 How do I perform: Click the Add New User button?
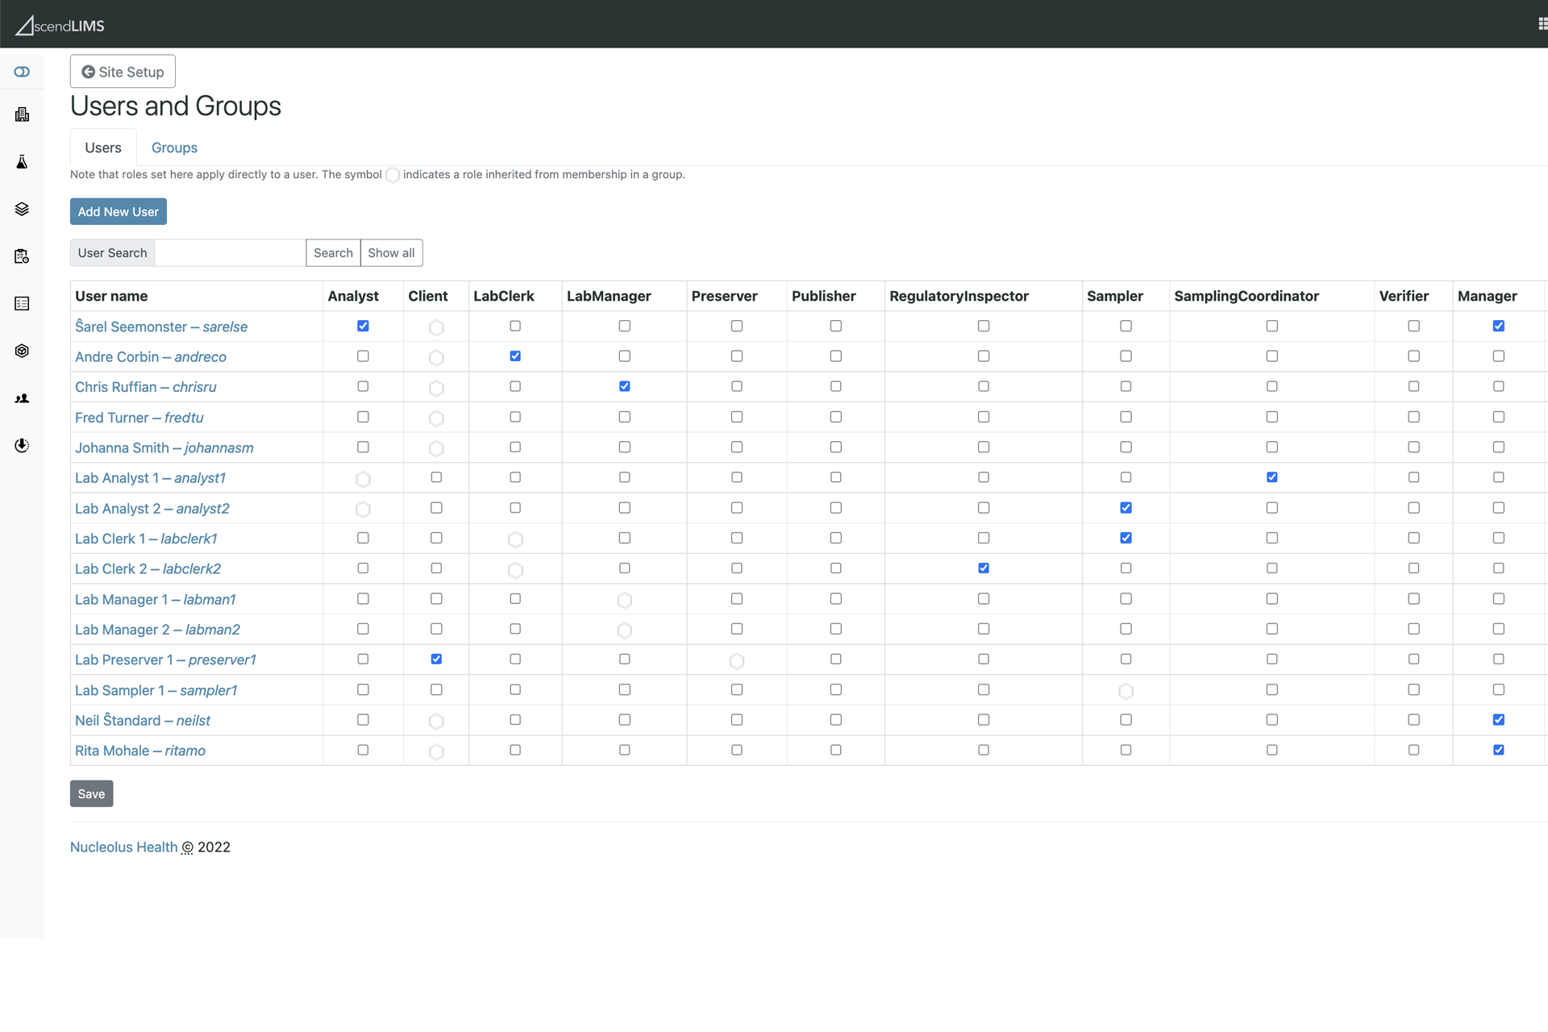pos(118,211)
